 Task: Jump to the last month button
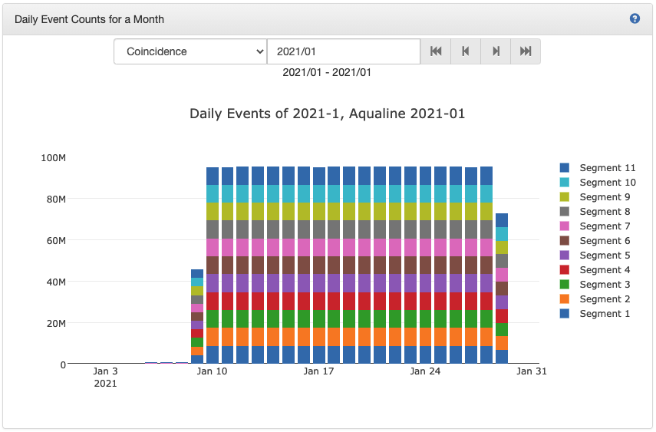point(526,51)
